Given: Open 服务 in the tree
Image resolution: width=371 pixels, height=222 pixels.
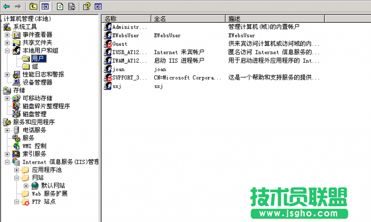Looking at the screenshot, I should point(29,138).
